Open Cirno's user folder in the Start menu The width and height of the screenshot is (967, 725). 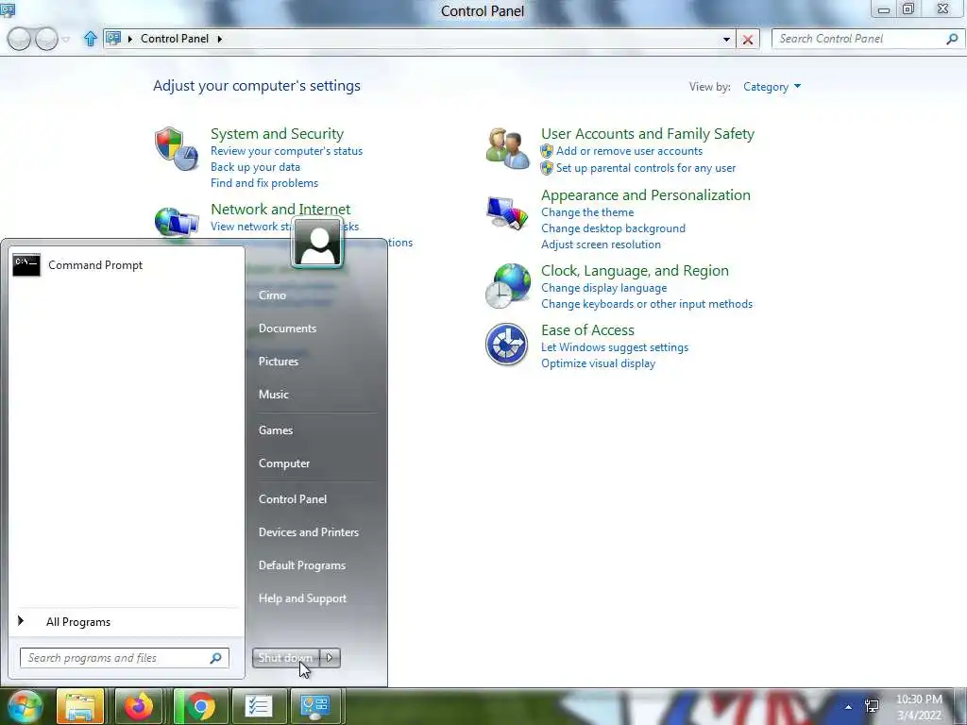(x=272, y=295)
